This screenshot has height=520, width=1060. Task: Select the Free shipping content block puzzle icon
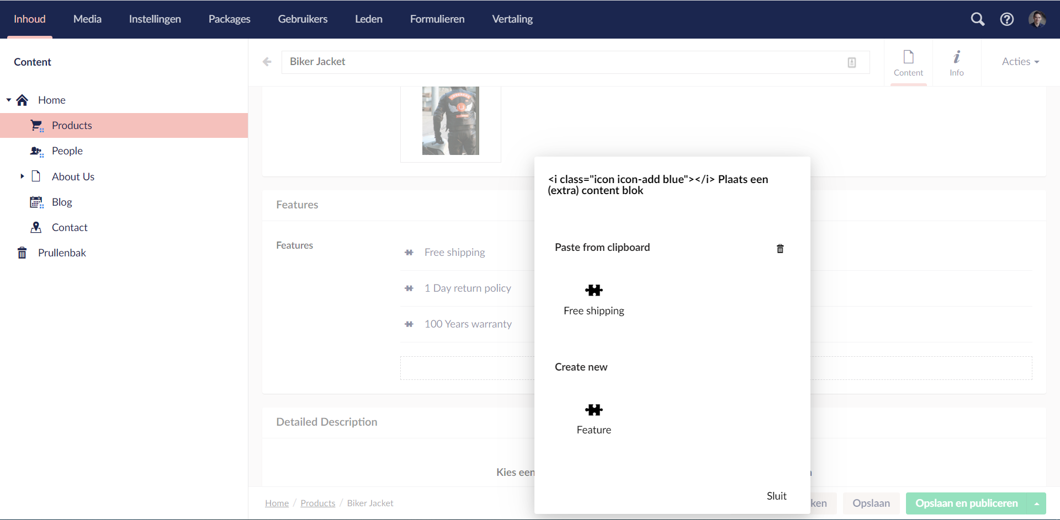click(x=593, y=290)
